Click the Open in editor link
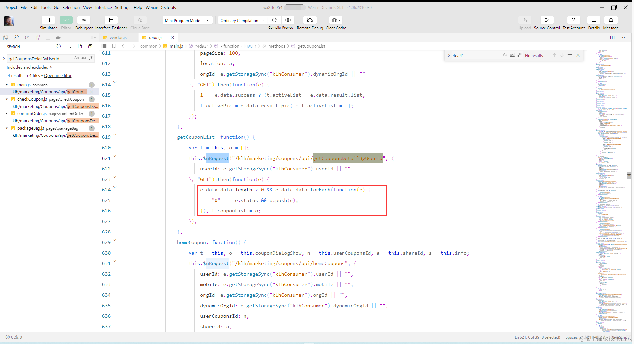 pos(58,75)
